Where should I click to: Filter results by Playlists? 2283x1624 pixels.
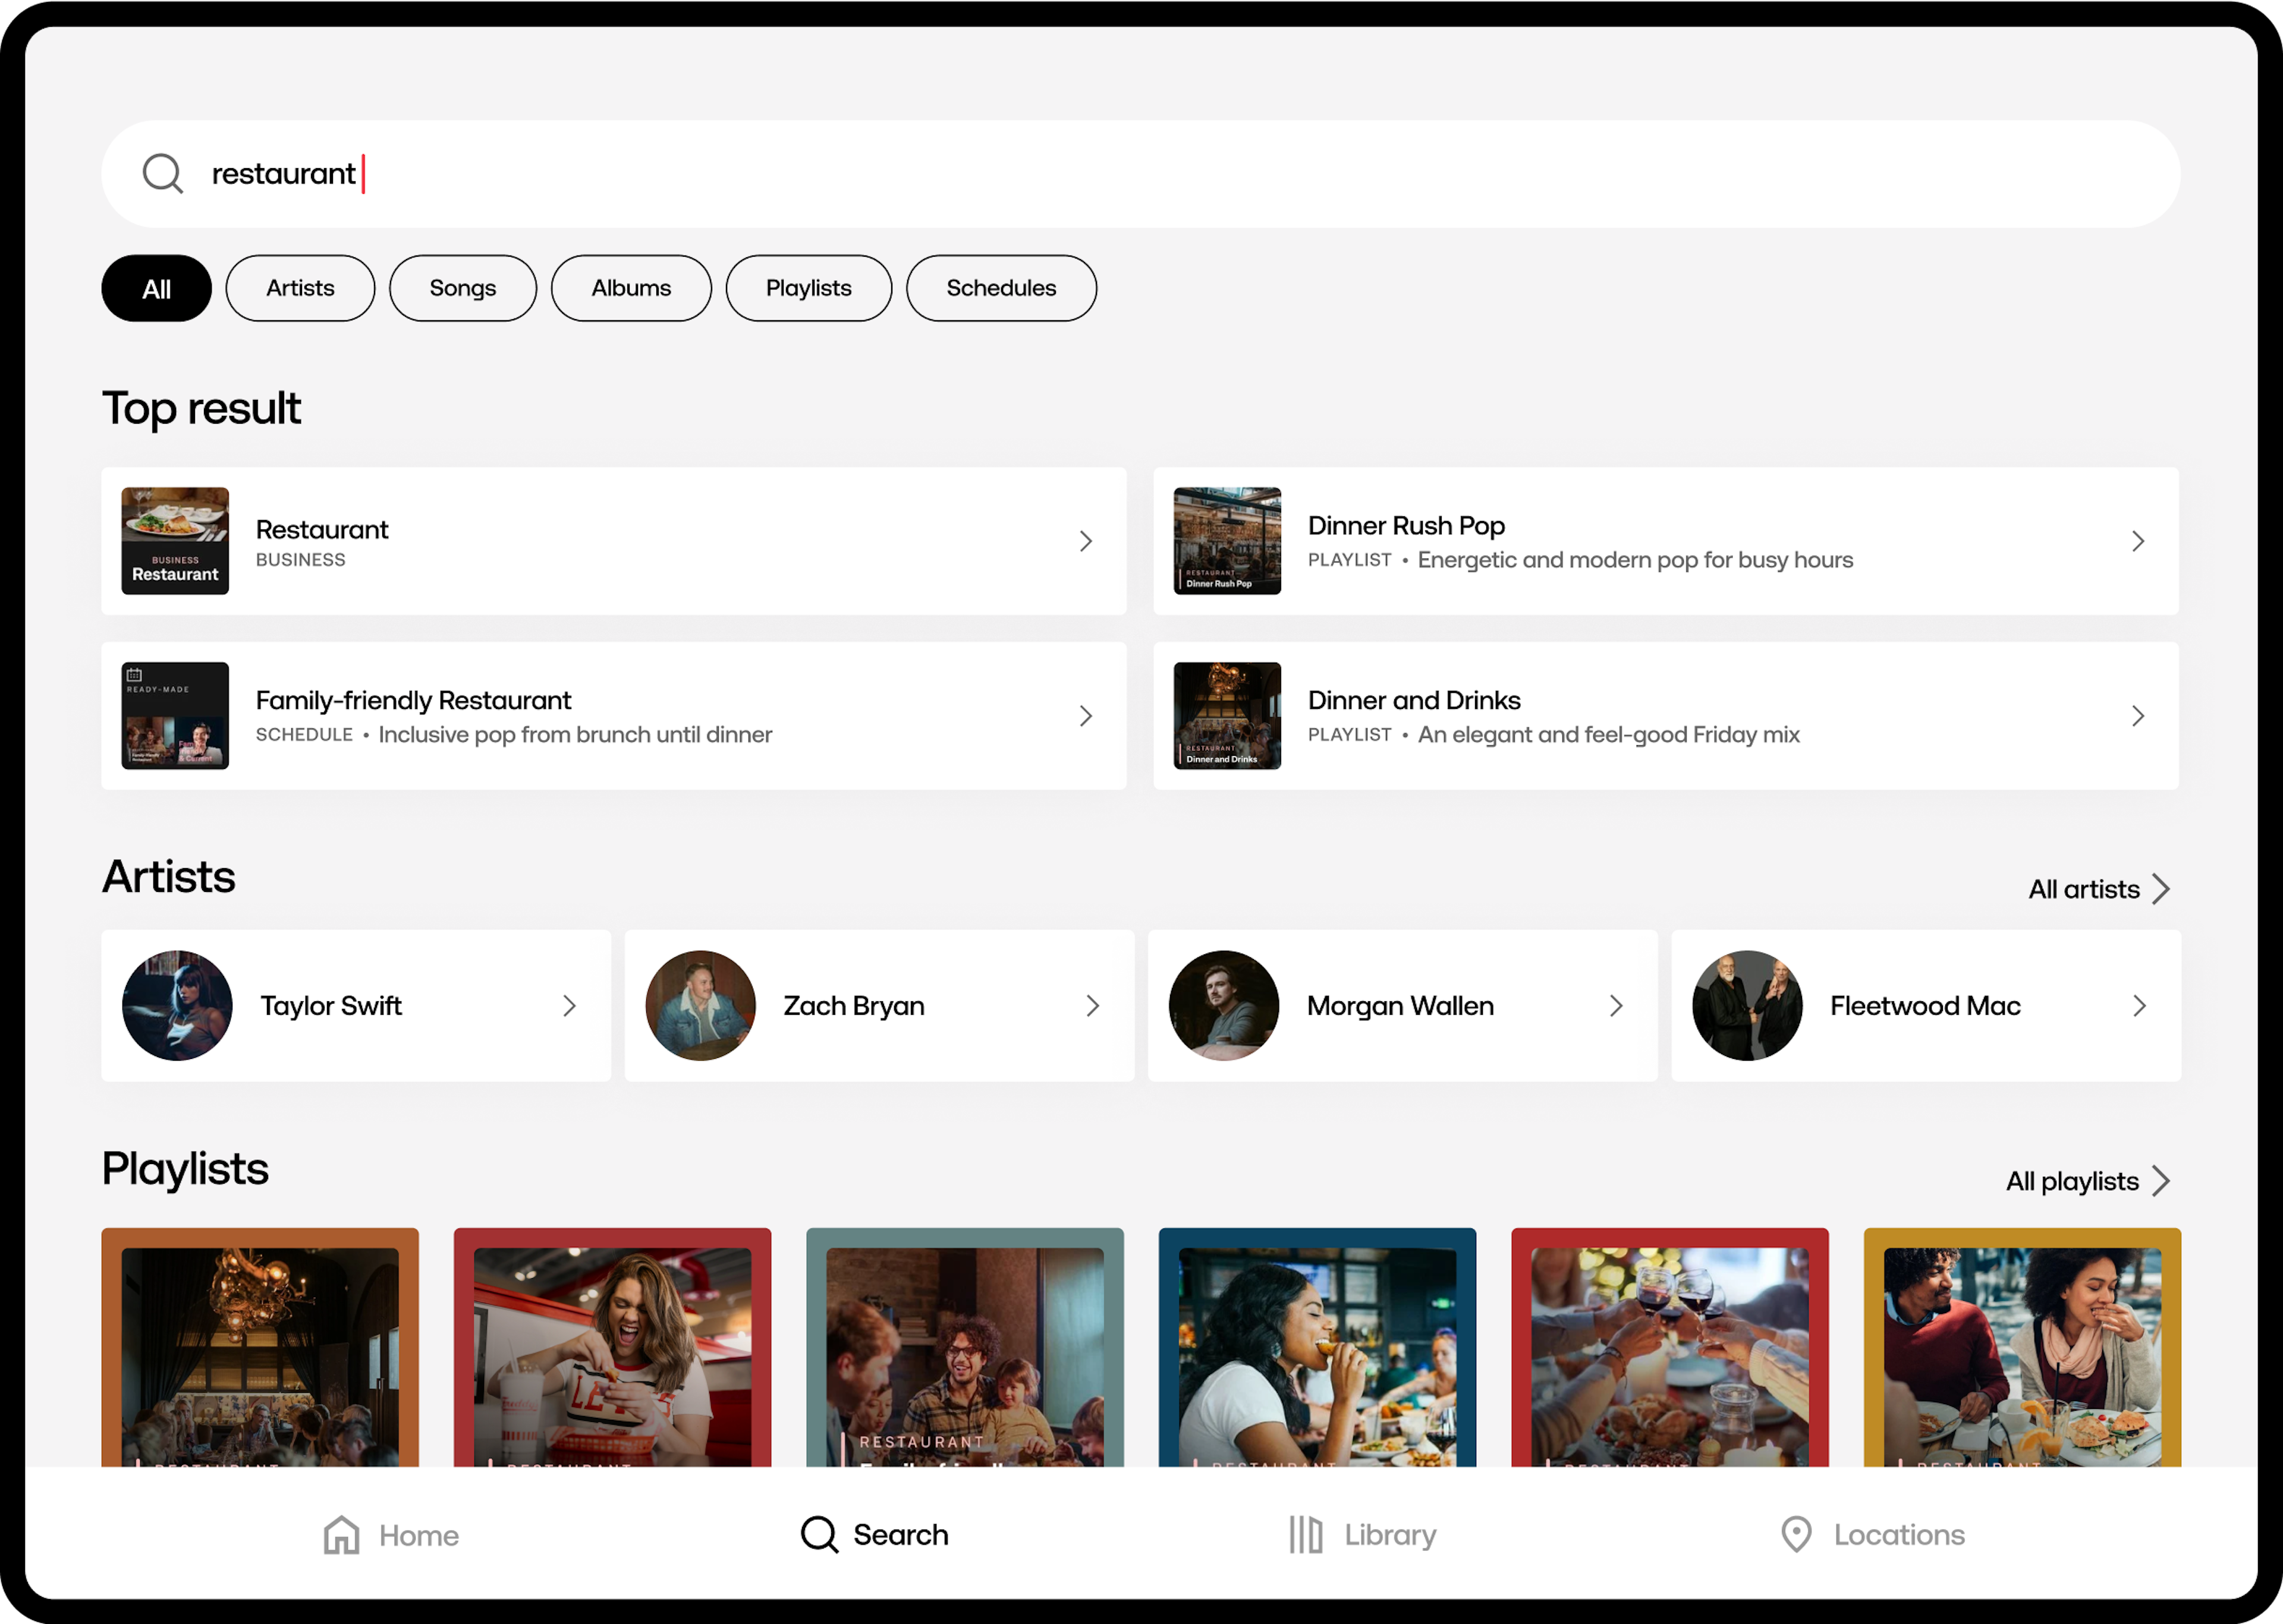tap(809, 288)
